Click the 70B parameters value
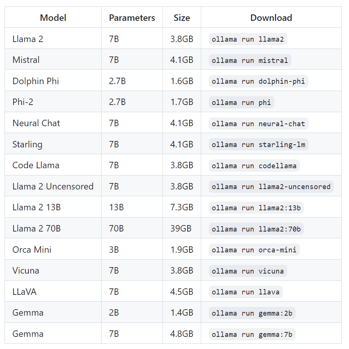This screenshot has height=349, width=349. click(x=116, y=228)
